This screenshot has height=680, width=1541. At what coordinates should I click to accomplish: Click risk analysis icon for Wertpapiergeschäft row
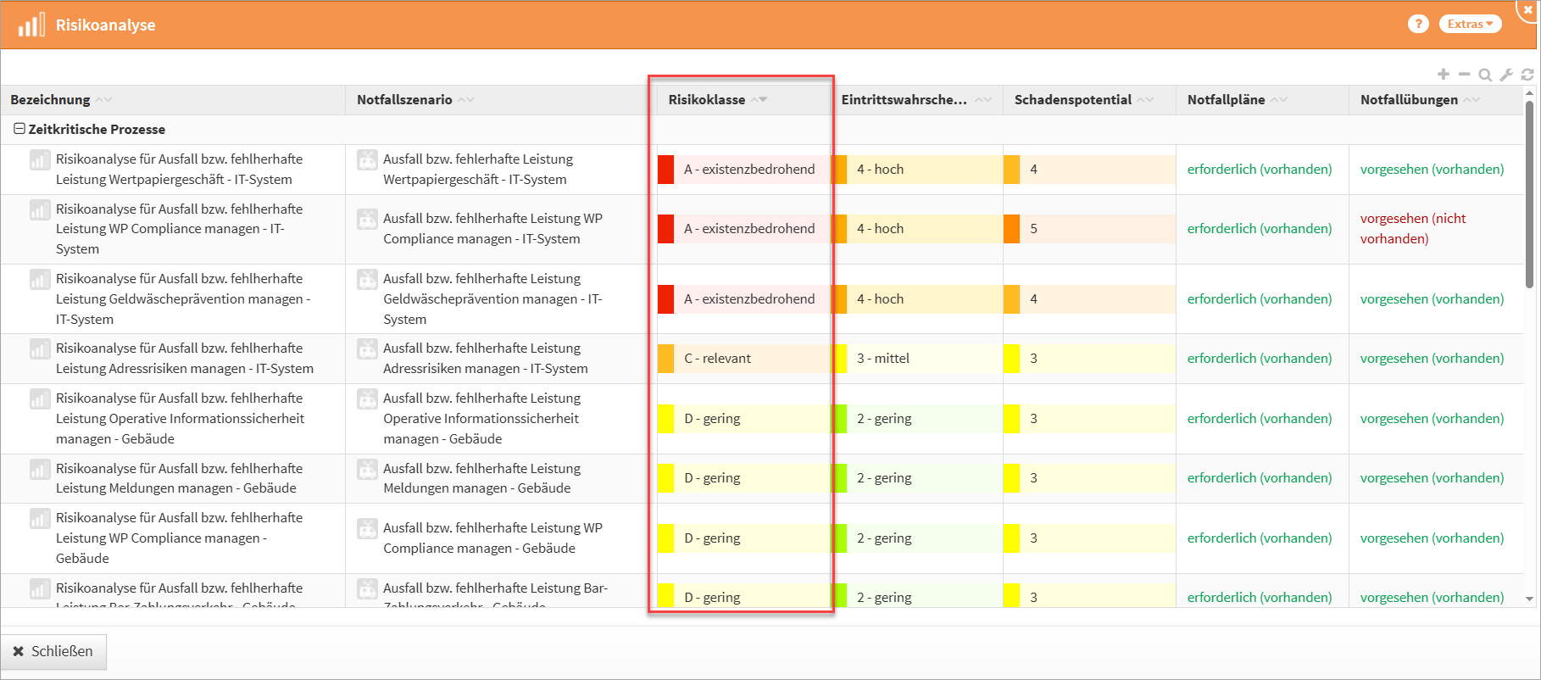pyautogui.click(x=40, y=159)
